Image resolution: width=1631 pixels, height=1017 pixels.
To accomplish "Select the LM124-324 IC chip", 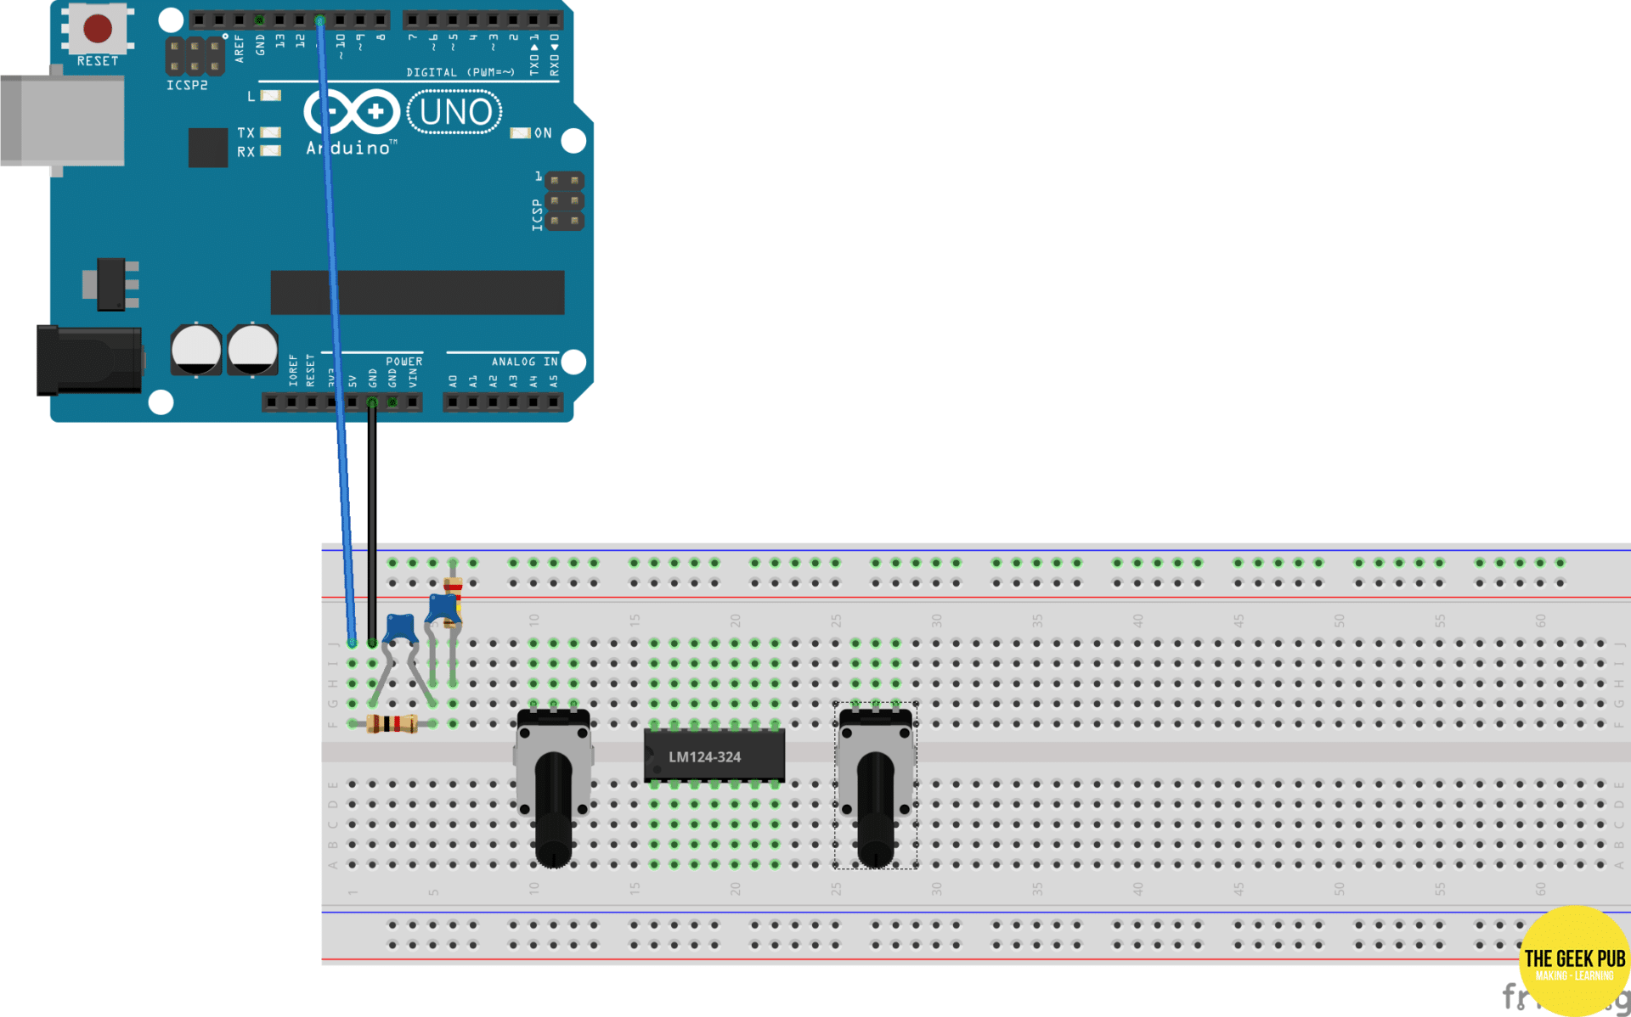I will point(714,756).
